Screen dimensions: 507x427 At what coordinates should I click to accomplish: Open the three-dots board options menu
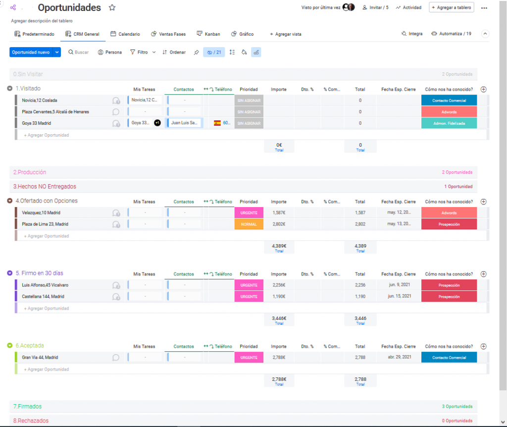pos(484,8)
